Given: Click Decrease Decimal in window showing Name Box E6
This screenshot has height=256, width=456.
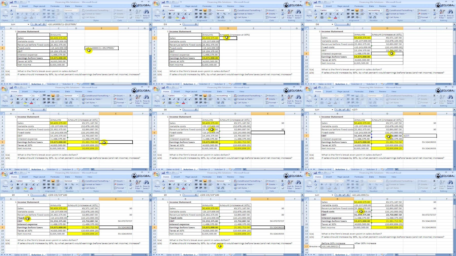Looking at the screenshot, I should click(222, 103).
